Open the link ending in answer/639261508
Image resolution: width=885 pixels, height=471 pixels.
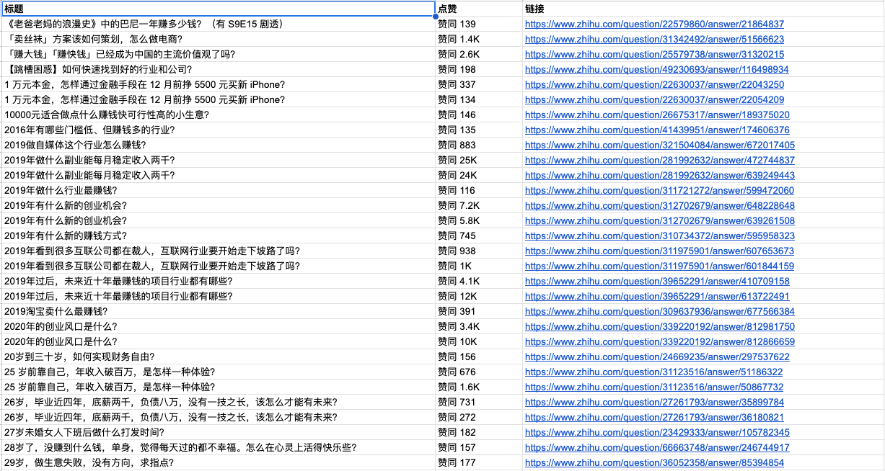(660, 220)
